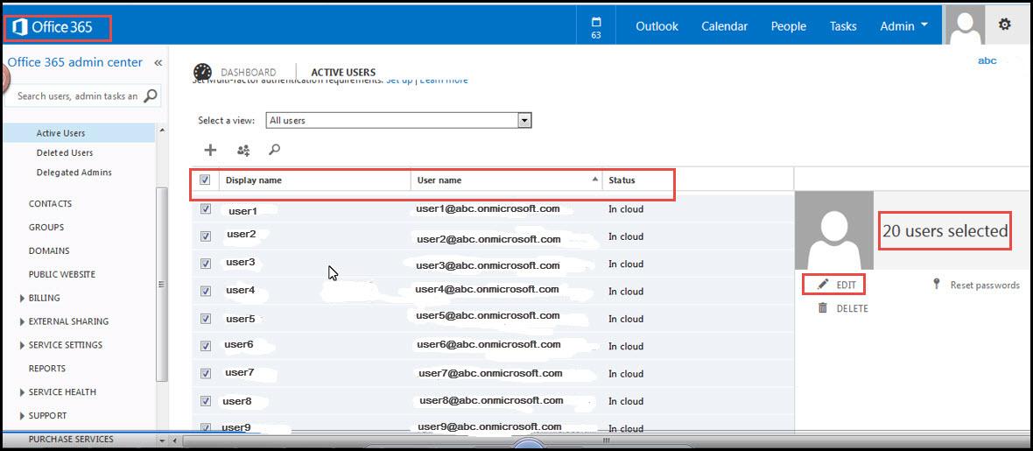This screenshot has height=451, width=1033.
Task: Open the notifications calendar icon showing 63
Action: click(x=595, y=27)
